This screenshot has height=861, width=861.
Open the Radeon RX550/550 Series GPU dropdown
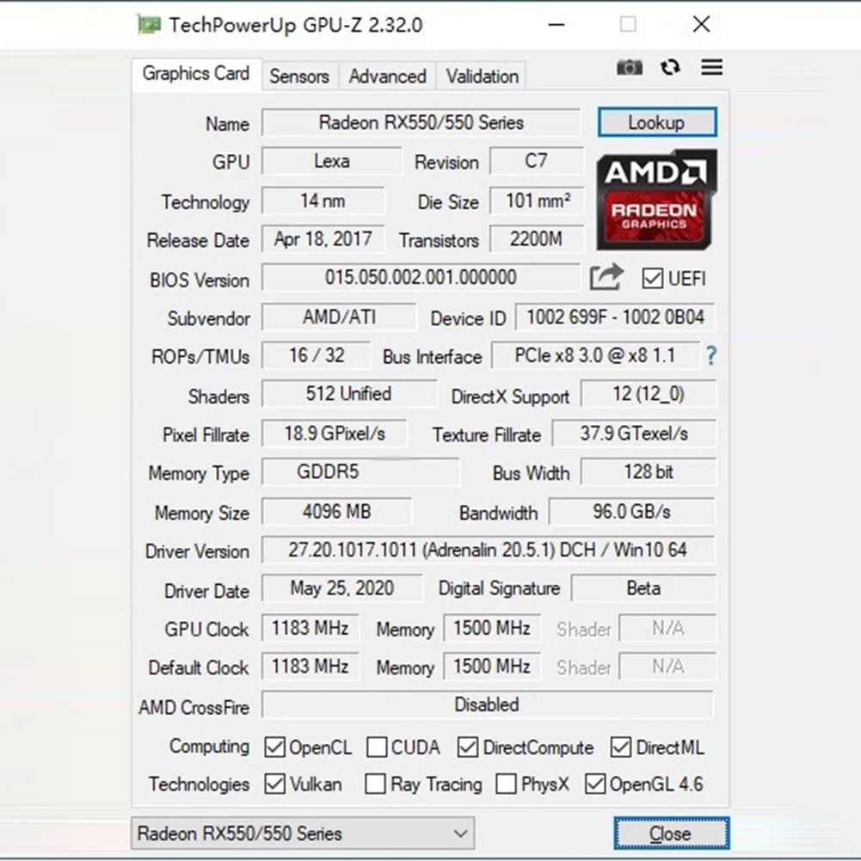point(303,833)
